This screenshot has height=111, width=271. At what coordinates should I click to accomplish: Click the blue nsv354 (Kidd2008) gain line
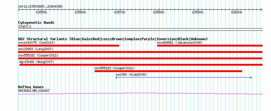click(184, 78)
